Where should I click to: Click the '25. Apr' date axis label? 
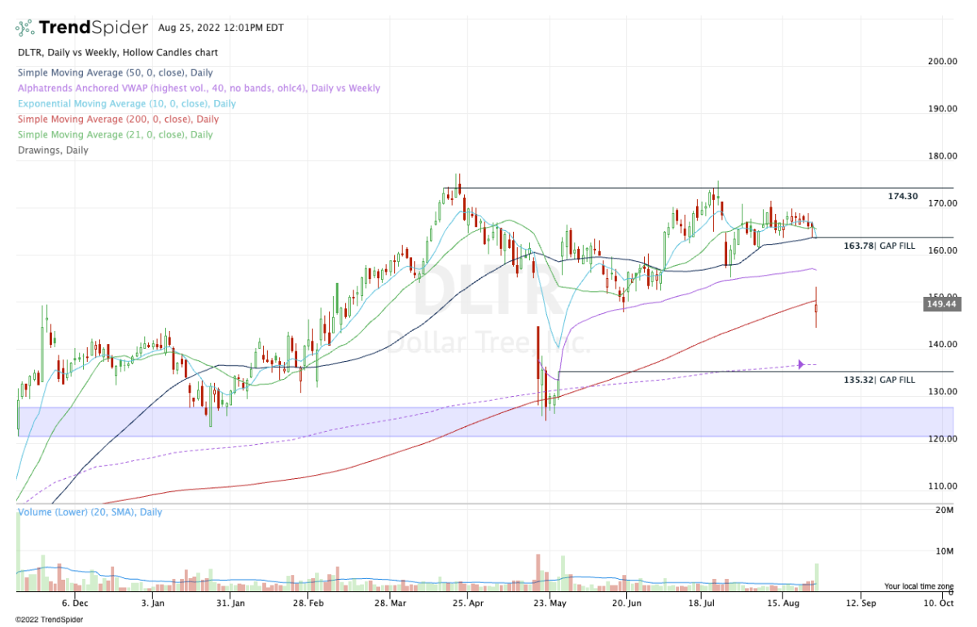(x=468, y=603)
